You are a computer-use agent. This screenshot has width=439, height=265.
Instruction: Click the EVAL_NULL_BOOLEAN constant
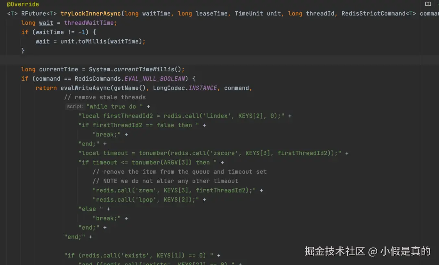tap(154, 79)
